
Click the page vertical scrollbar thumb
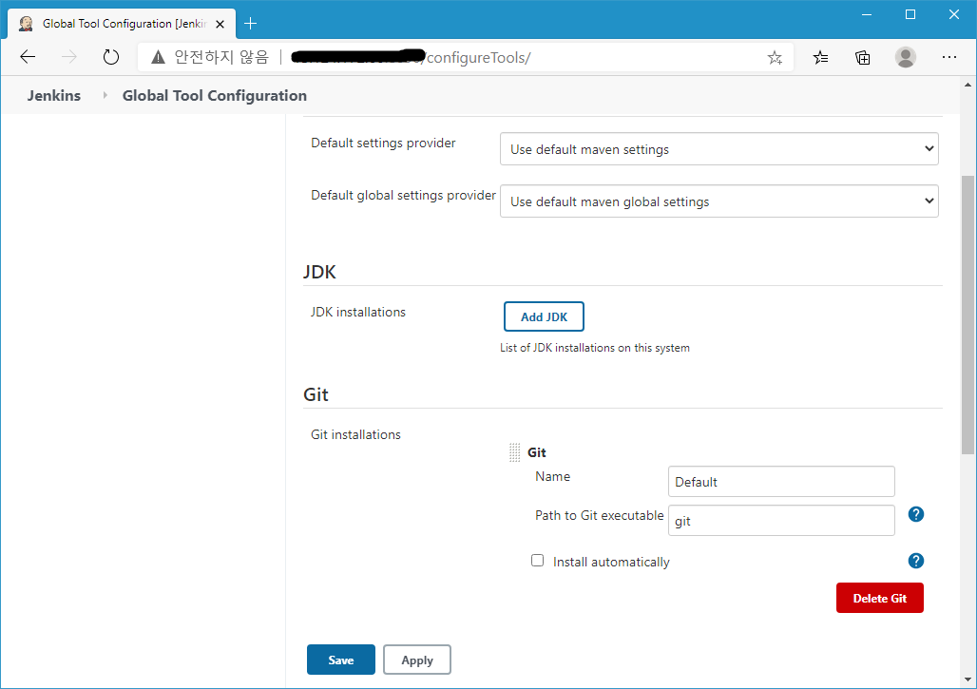tap(967, 315)
